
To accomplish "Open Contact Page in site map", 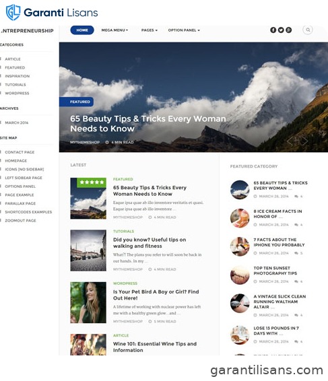I will tap(20, 152).
